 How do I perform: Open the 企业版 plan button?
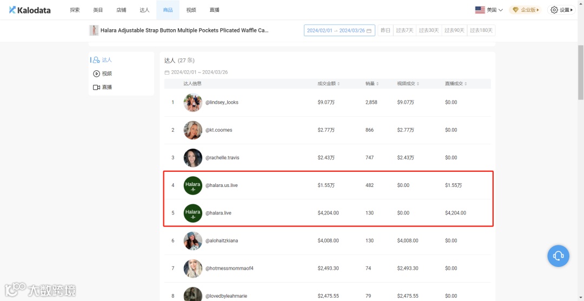[x=526, y=10]
